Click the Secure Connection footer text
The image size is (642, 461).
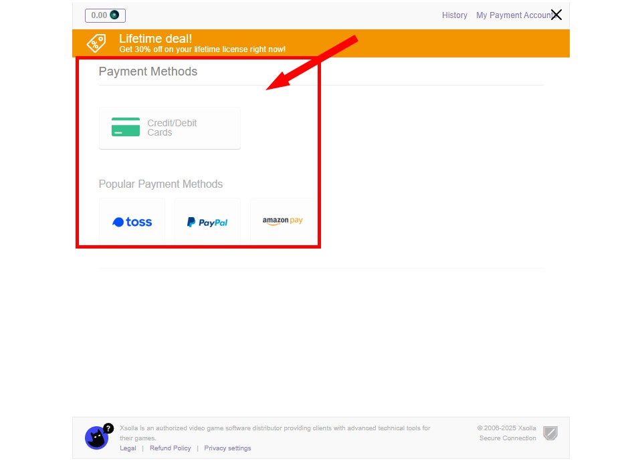pyautogui.click(x=508, y=438)
